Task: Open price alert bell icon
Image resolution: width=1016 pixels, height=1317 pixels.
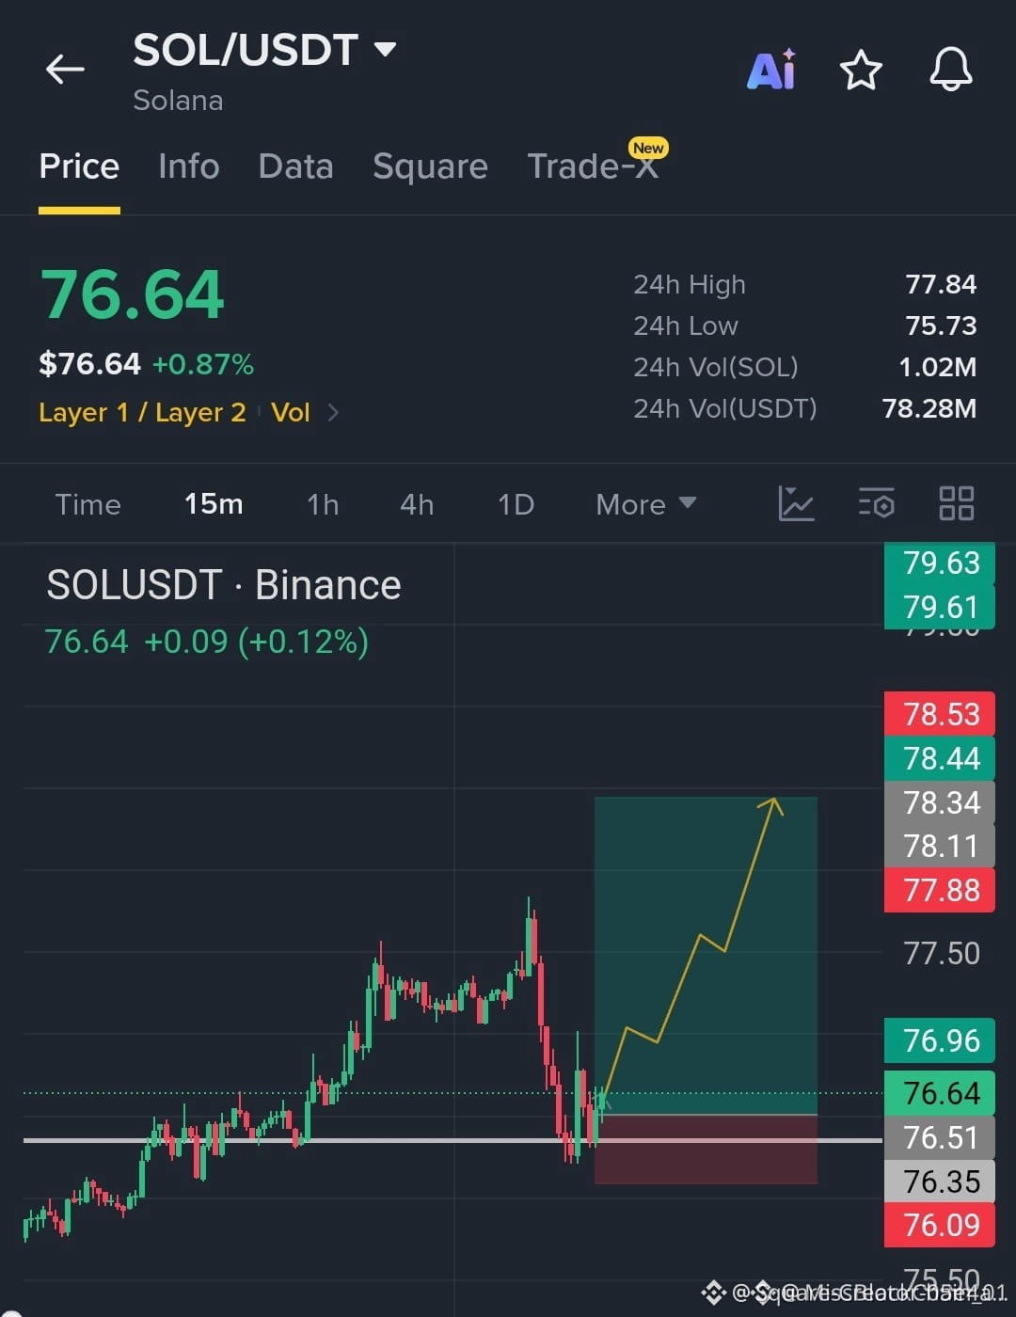Action: 951,70
